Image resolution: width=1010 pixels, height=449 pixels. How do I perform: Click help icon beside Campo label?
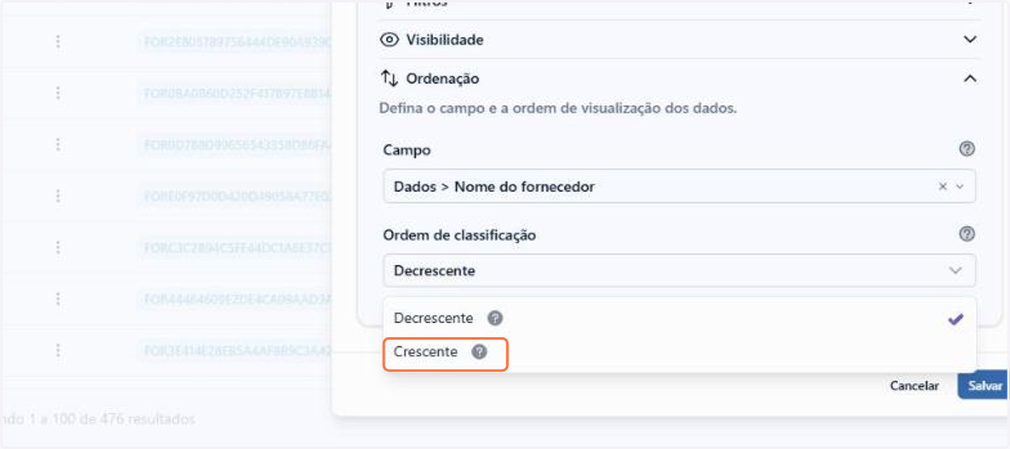point(967,149)
